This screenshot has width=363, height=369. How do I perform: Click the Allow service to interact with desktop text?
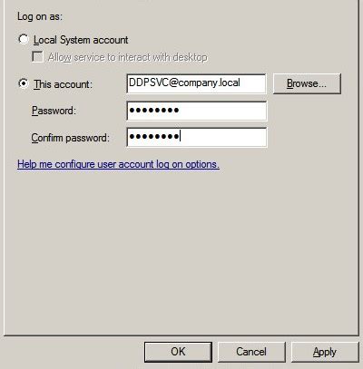(128, 57)
